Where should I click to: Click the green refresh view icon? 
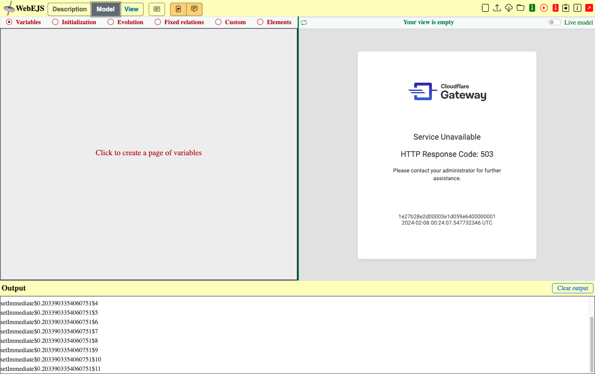304,23
